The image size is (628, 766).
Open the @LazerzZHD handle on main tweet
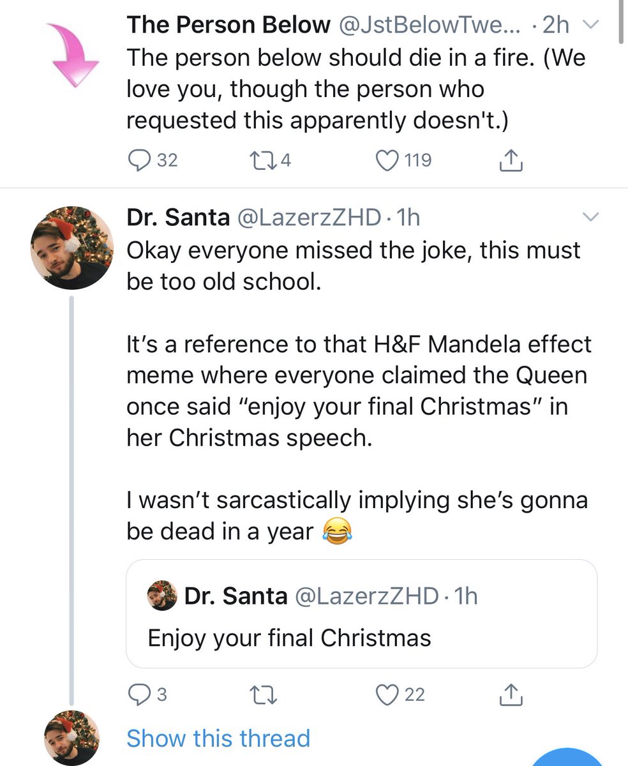pyautogui.click(x=309, y=218)
